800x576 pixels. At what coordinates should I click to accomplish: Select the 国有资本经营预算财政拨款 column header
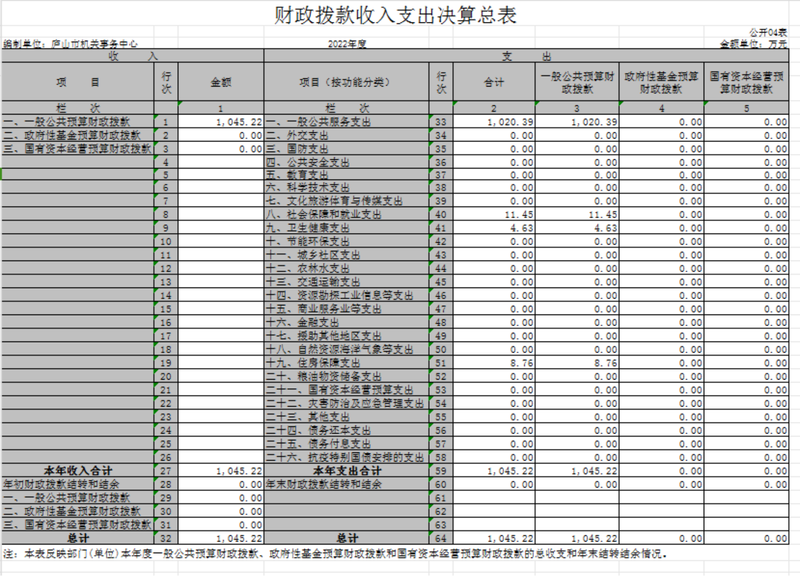point(746,82)
